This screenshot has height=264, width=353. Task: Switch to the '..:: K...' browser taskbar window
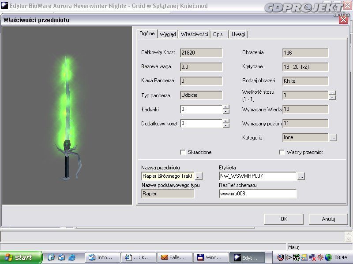pos(139,257)
